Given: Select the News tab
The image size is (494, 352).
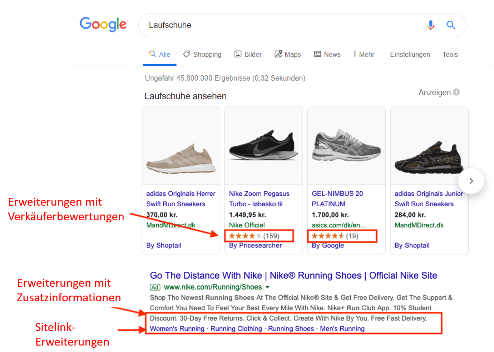Looking at the screenshot, I should pos(327,54).
